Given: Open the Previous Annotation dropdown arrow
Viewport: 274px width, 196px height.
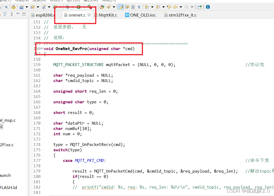Looking at the screenshot, I should coord(164,7).
